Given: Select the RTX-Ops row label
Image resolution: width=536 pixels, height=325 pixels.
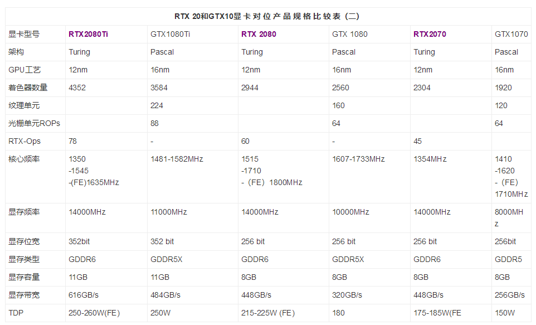Looking at the screenshot, I should tap(25, 141).
